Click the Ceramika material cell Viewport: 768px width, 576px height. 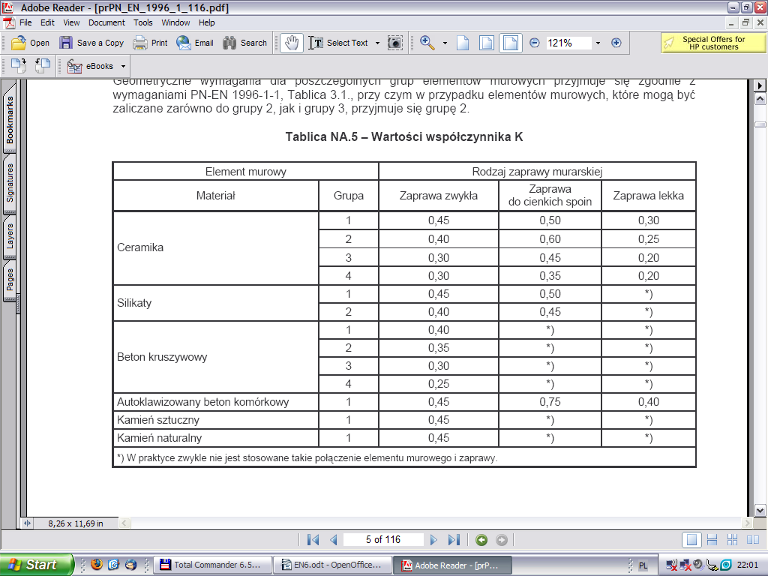tap(216, 247)
